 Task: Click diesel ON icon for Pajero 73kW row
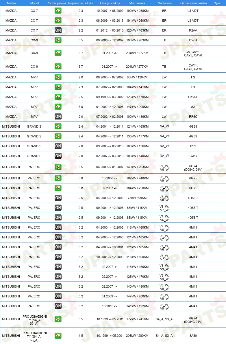pos(58,198)
